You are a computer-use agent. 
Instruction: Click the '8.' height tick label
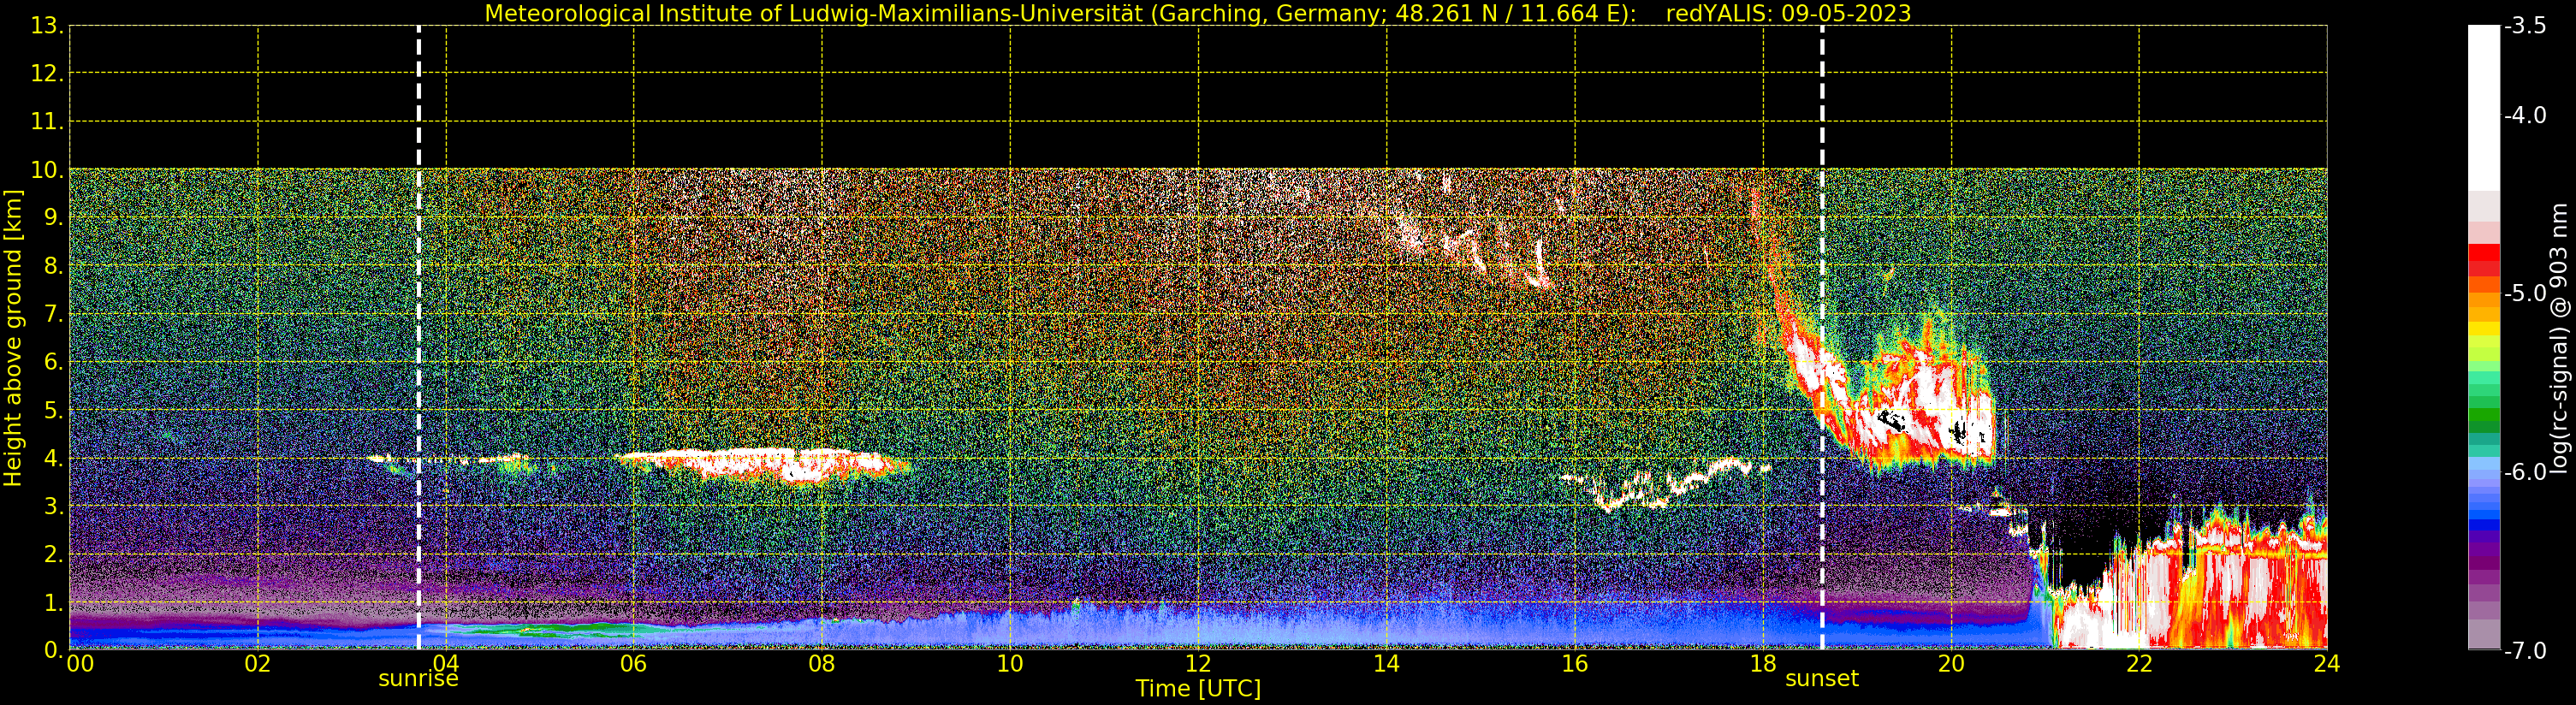pos(53,266)
